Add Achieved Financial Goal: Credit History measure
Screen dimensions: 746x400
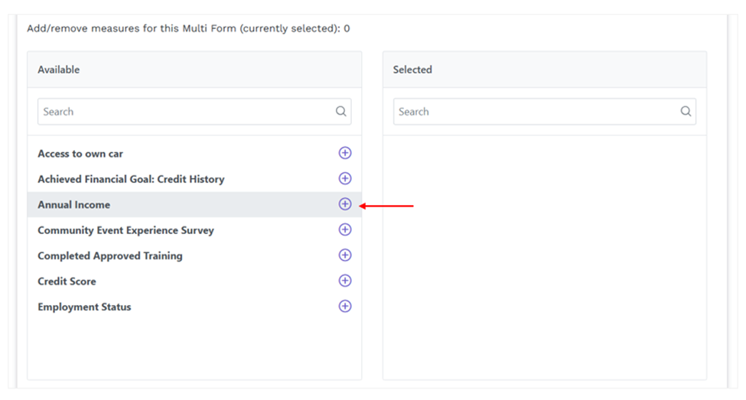(345, 179)
